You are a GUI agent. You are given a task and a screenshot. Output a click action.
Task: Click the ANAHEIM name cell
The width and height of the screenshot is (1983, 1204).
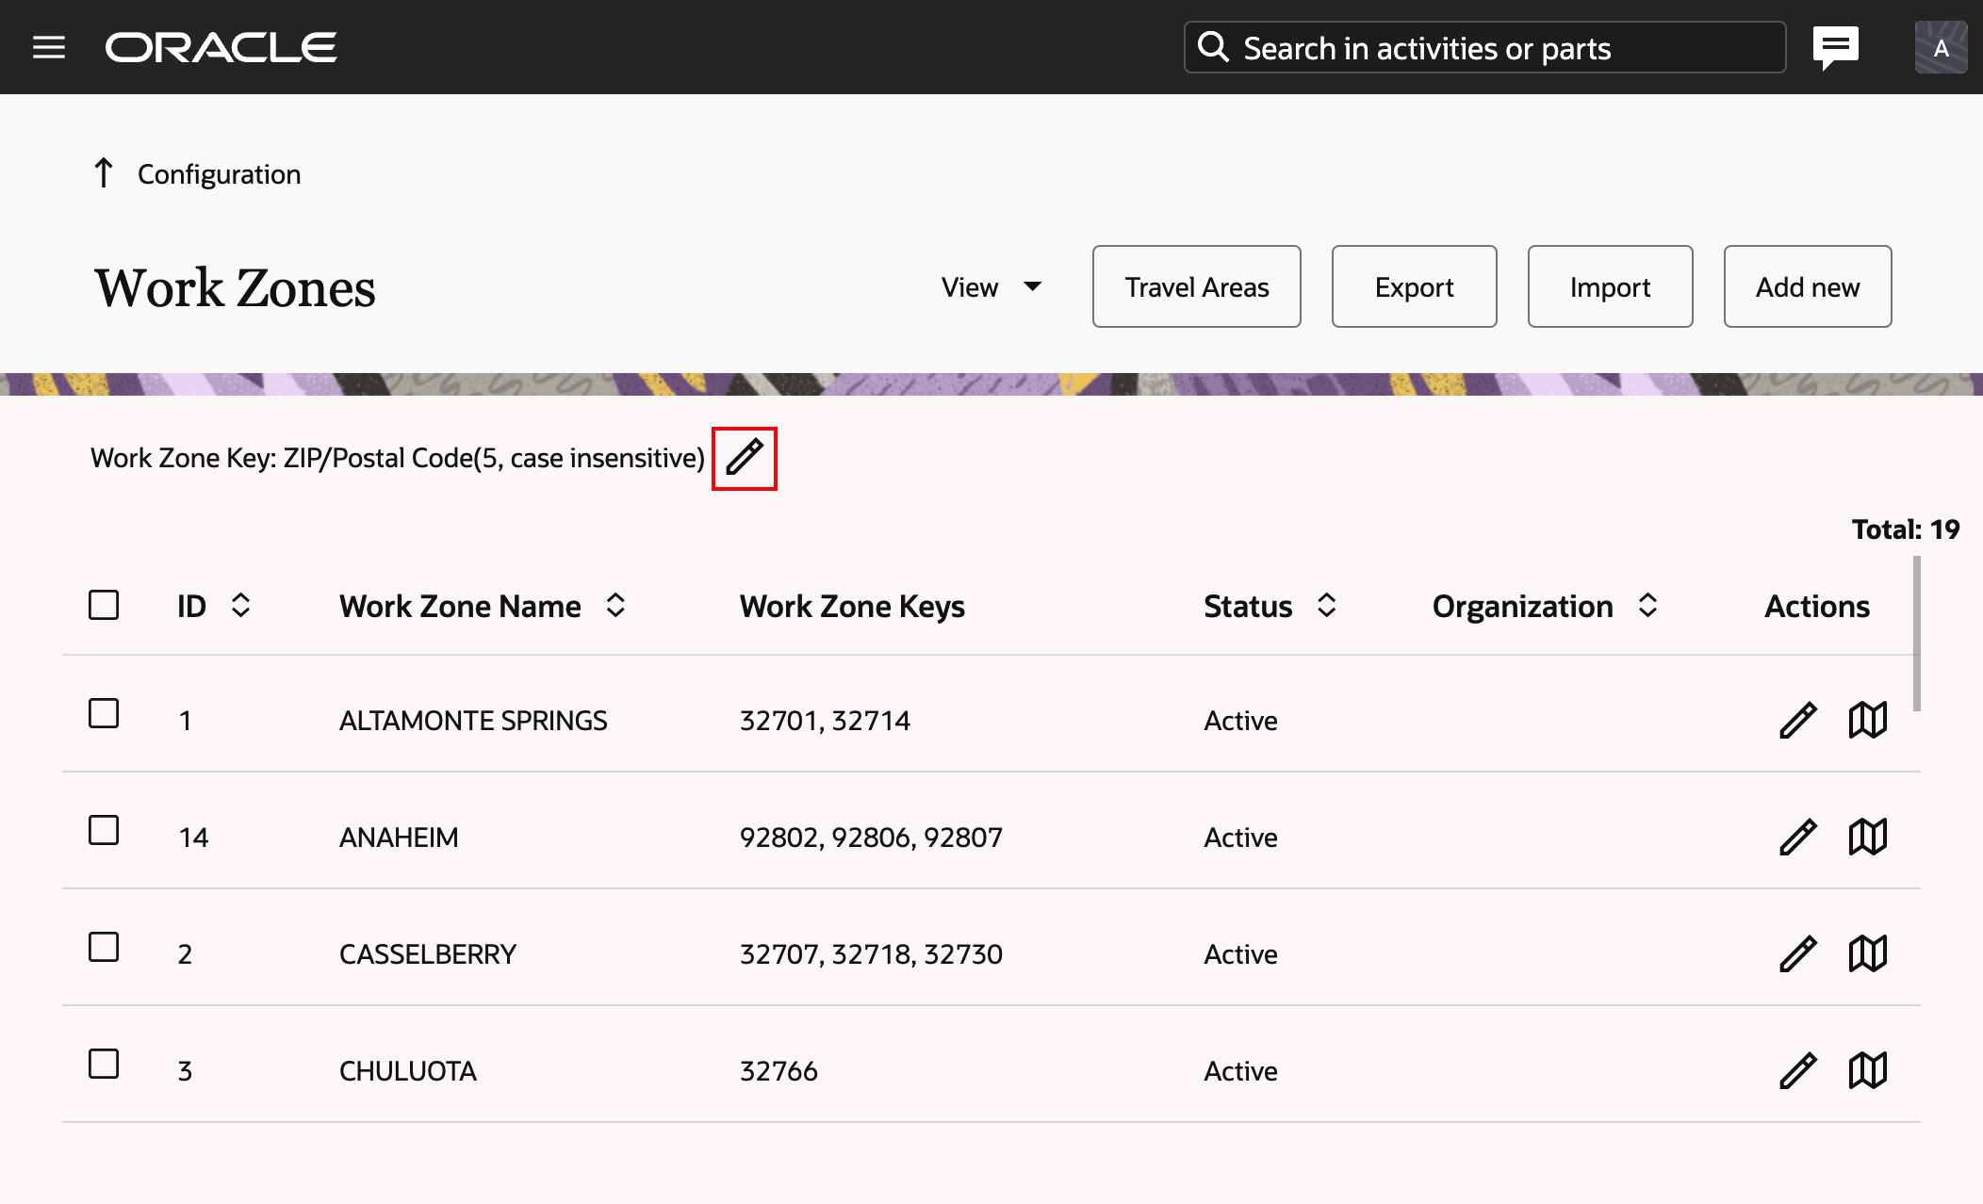click(x=399, y=838)
